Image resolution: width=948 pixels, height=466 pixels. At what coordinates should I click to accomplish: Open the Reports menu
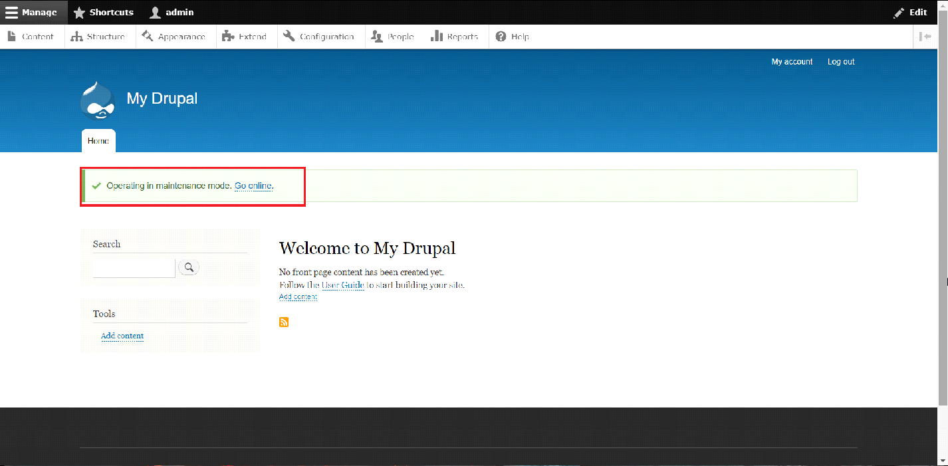[455, 37]
